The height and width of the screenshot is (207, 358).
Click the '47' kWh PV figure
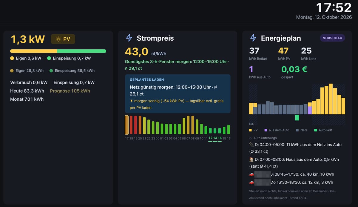[x=283, y=51]
